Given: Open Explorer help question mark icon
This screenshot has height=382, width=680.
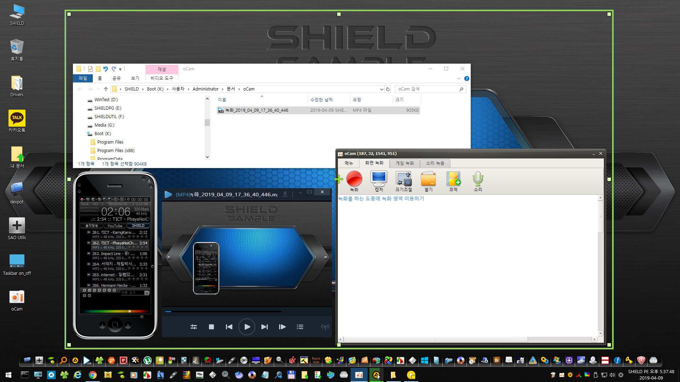Looking at the screenshot, I should point(467,79).
